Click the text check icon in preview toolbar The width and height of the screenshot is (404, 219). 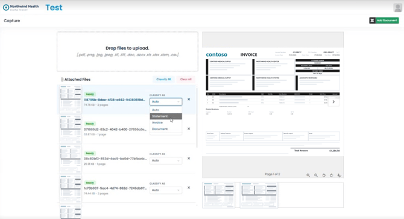click(x=339, y=175)
